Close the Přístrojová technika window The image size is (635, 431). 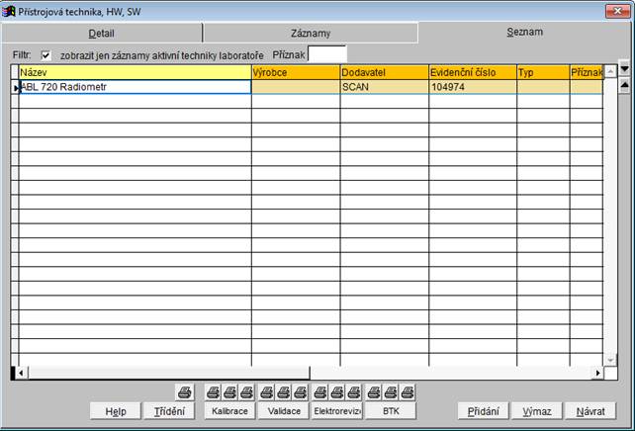[617, 11]
